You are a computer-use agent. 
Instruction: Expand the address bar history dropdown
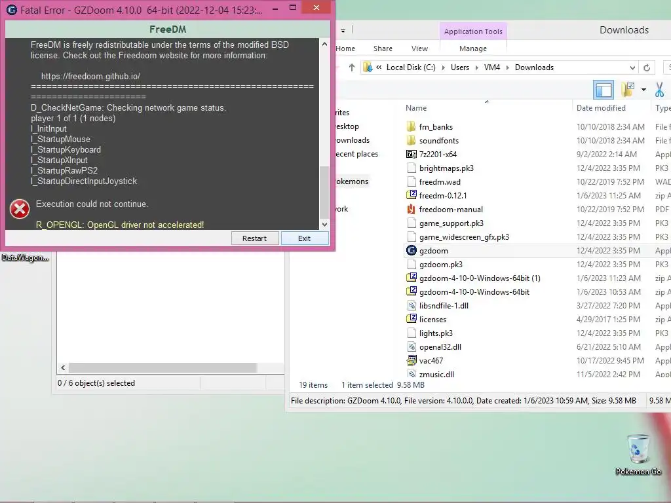coord(632,67)
